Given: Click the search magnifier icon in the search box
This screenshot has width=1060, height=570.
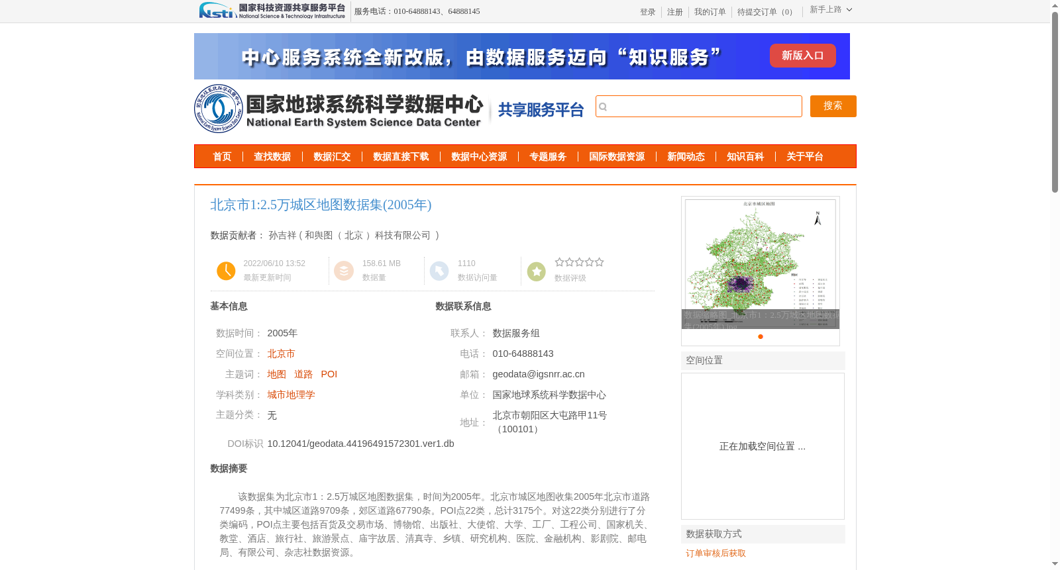Looking at the screenshot, I should click(x=603, y=107).
